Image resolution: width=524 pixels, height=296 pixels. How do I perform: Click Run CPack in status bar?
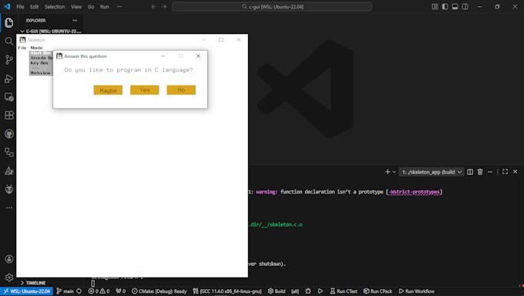[x=378, y=291]
